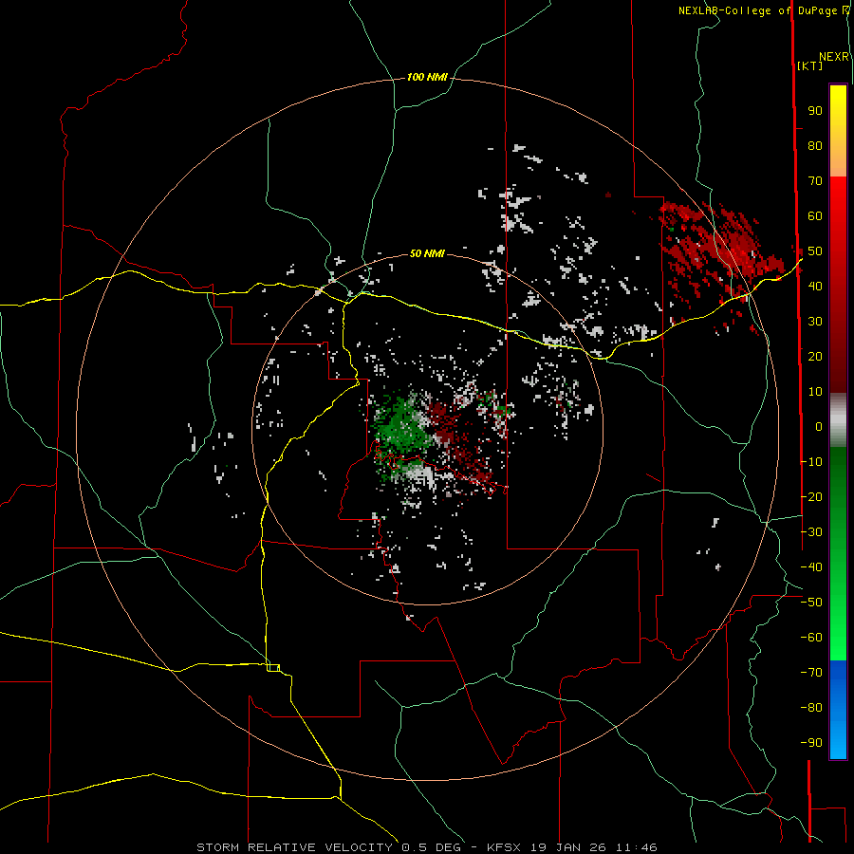Click the -30 value on velocity scale
Image resolution: width=854 pixels, height=854 pixels.
coord(811,532)
